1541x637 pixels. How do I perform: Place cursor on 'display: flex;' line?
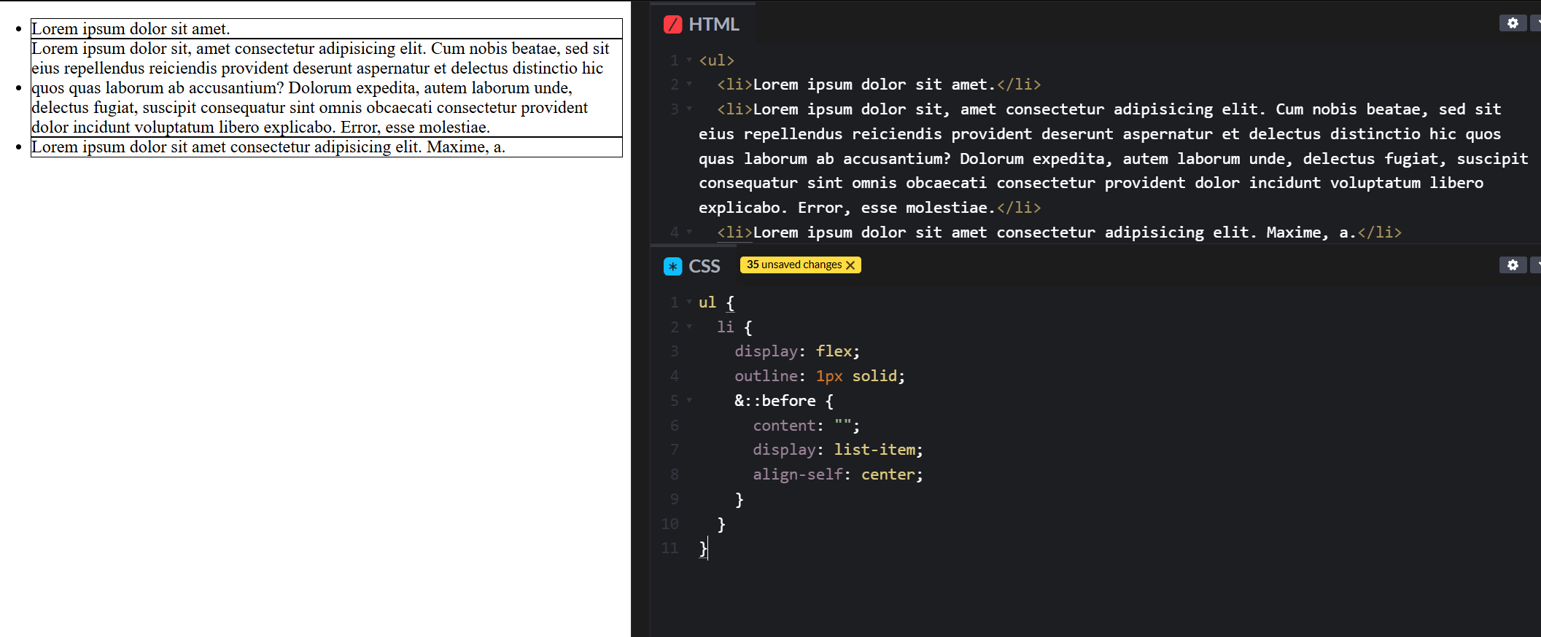[x=797, y=351]
